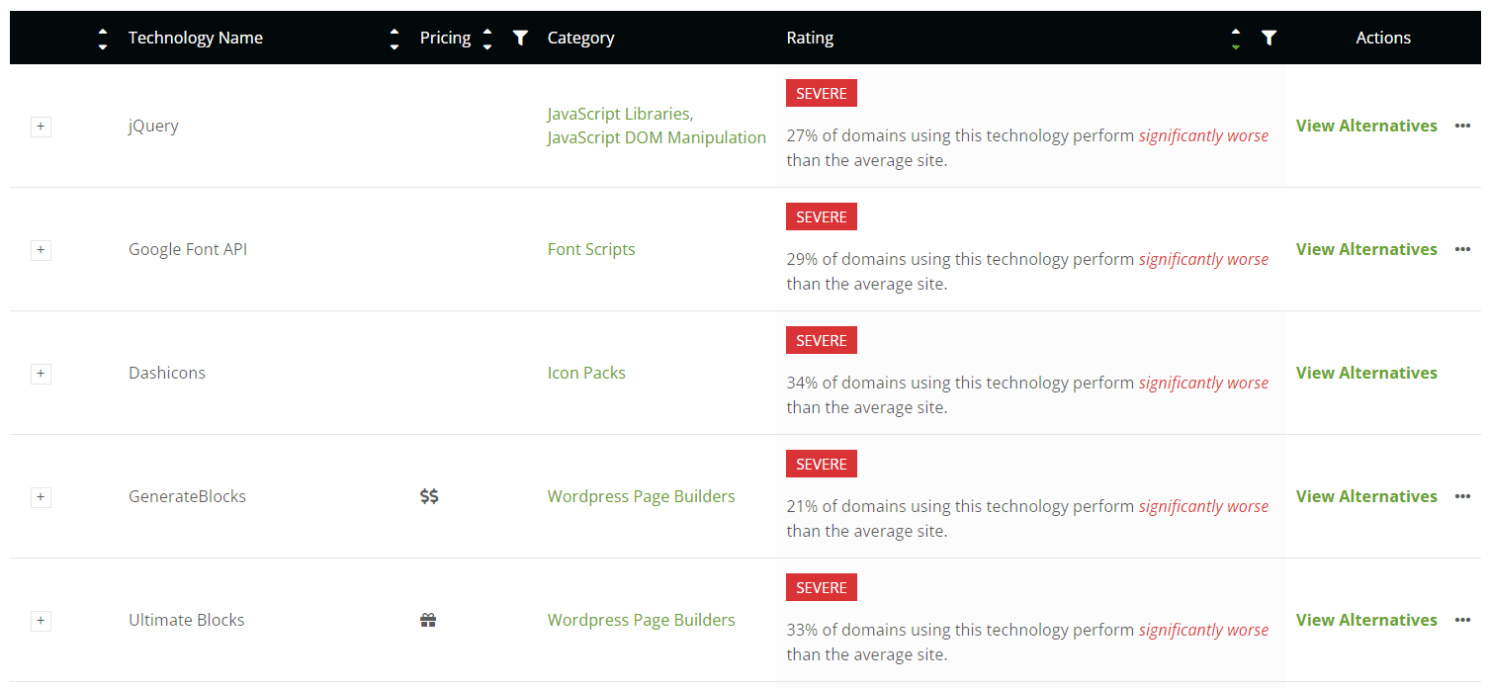Expand the GenerateBlocks row details

[41, 497]
